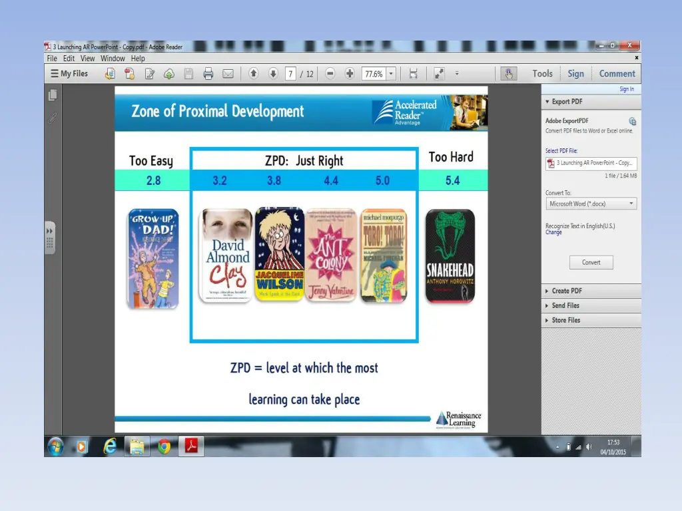Click the page number field showing 7

point(290,74)
